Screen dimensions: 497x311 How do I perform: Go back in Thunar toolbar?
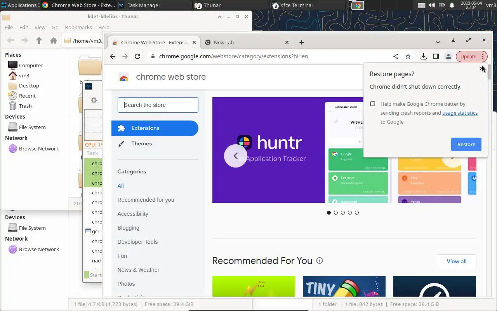[x=10, y=40]
